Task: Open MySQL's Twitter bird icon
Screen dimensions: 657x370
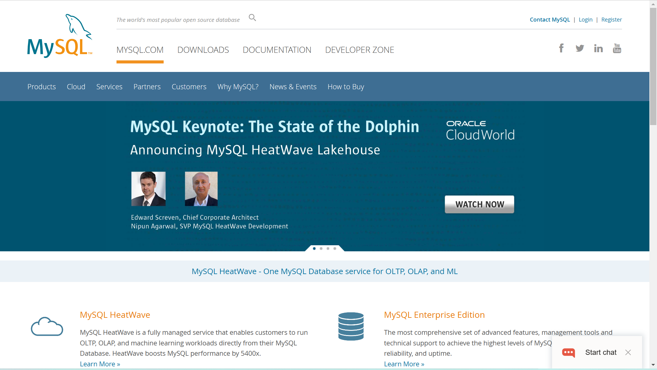Action: click(x=580, y=48)
